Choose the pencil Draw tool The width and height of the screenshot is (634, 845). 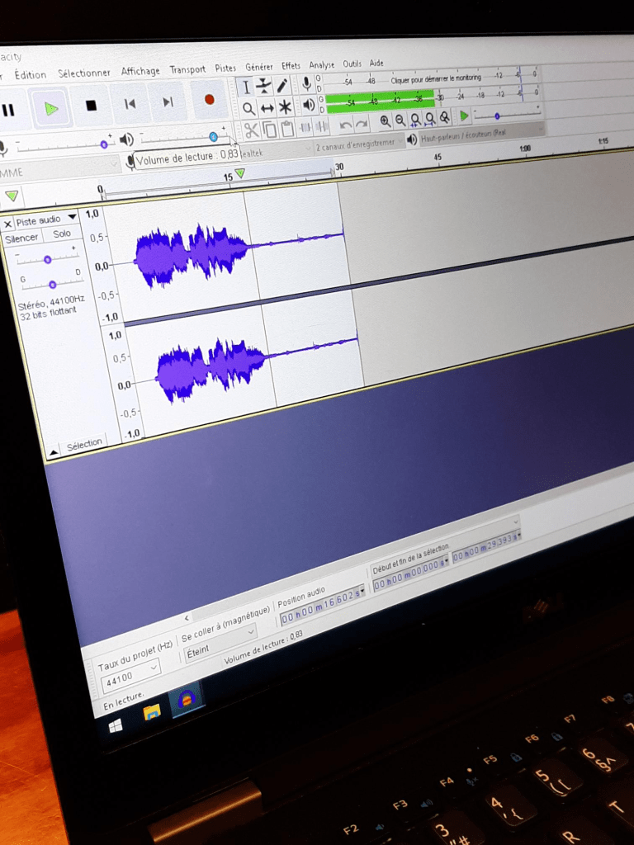click(282, 84)
